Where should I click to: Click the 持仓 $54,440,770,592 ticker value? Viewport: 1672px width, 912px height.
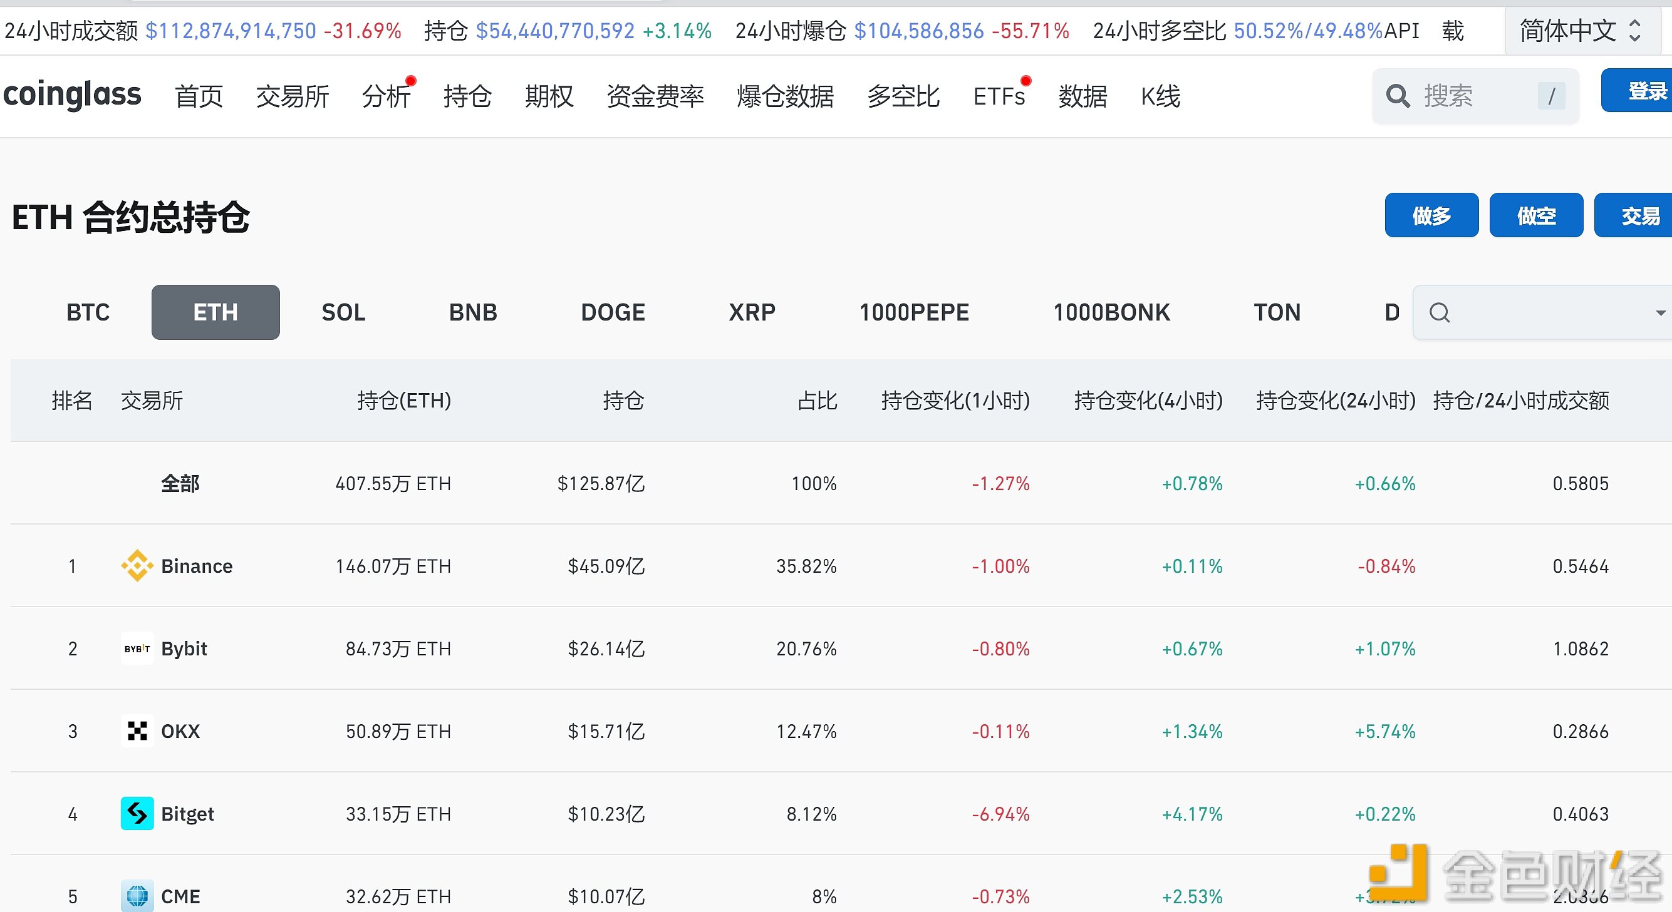pos(555,31)
